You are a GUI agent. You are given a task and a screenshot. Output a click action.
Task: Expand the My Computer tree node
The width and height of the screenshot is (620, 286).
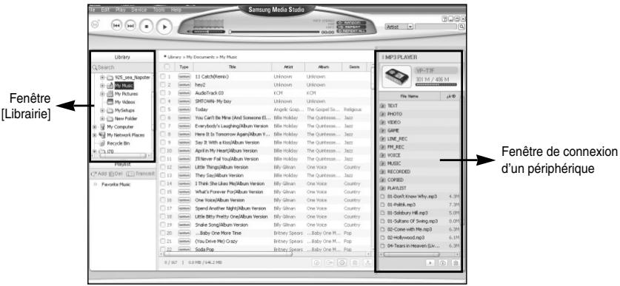(x=95, y=126)
